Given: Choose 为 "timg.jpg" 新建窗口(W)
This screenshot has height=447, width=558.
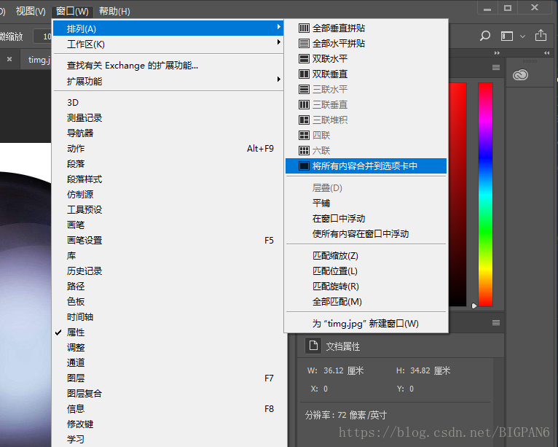Looking at the screenshot, I should coord(366,324).
